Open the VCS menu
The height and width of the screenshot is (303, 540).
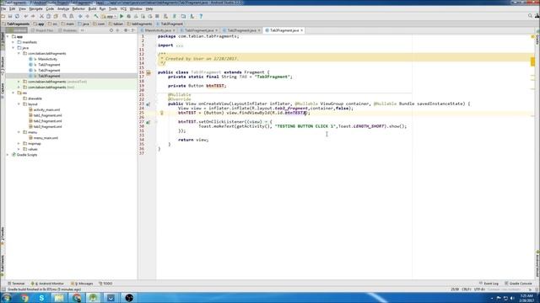tap(123, 8)
